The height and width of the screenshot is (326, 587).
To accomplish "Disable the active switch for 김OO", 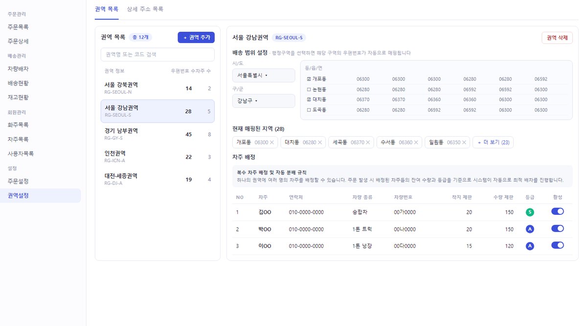I will pyautogui.click(x=558, y=211).
